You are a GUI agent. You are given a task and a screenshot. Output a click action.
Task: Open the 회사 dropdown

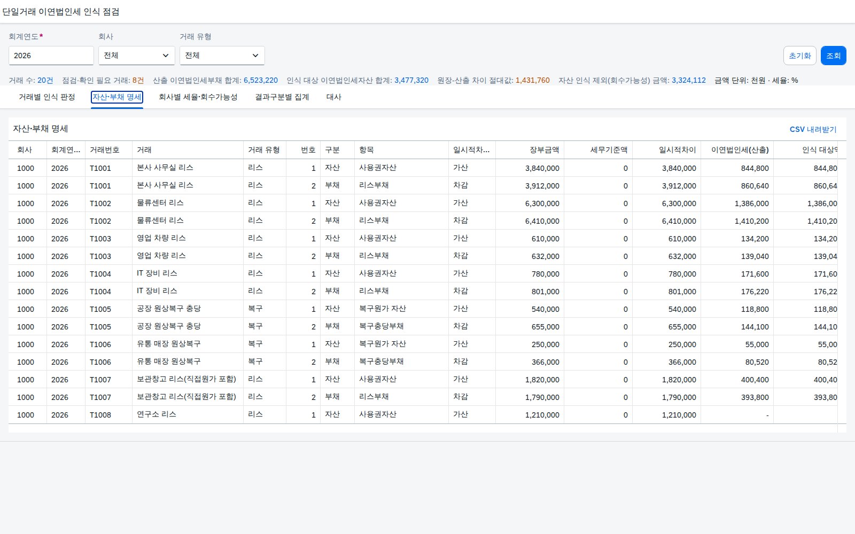click(136, 56)
